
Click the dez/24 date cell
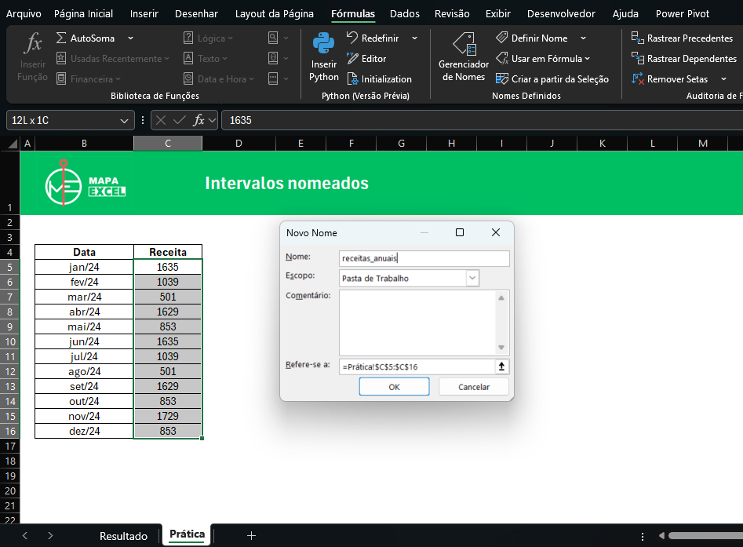[85, 431]
